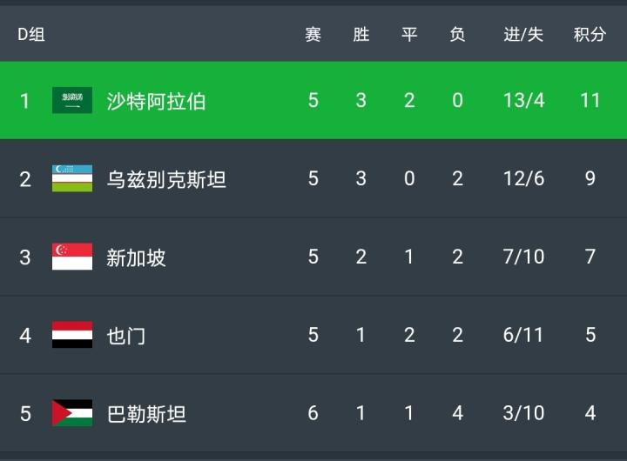Click Uzbekistan's 12/6 goals record
Image resolution: width=627 pixels, height=461 pixels.
523,178
